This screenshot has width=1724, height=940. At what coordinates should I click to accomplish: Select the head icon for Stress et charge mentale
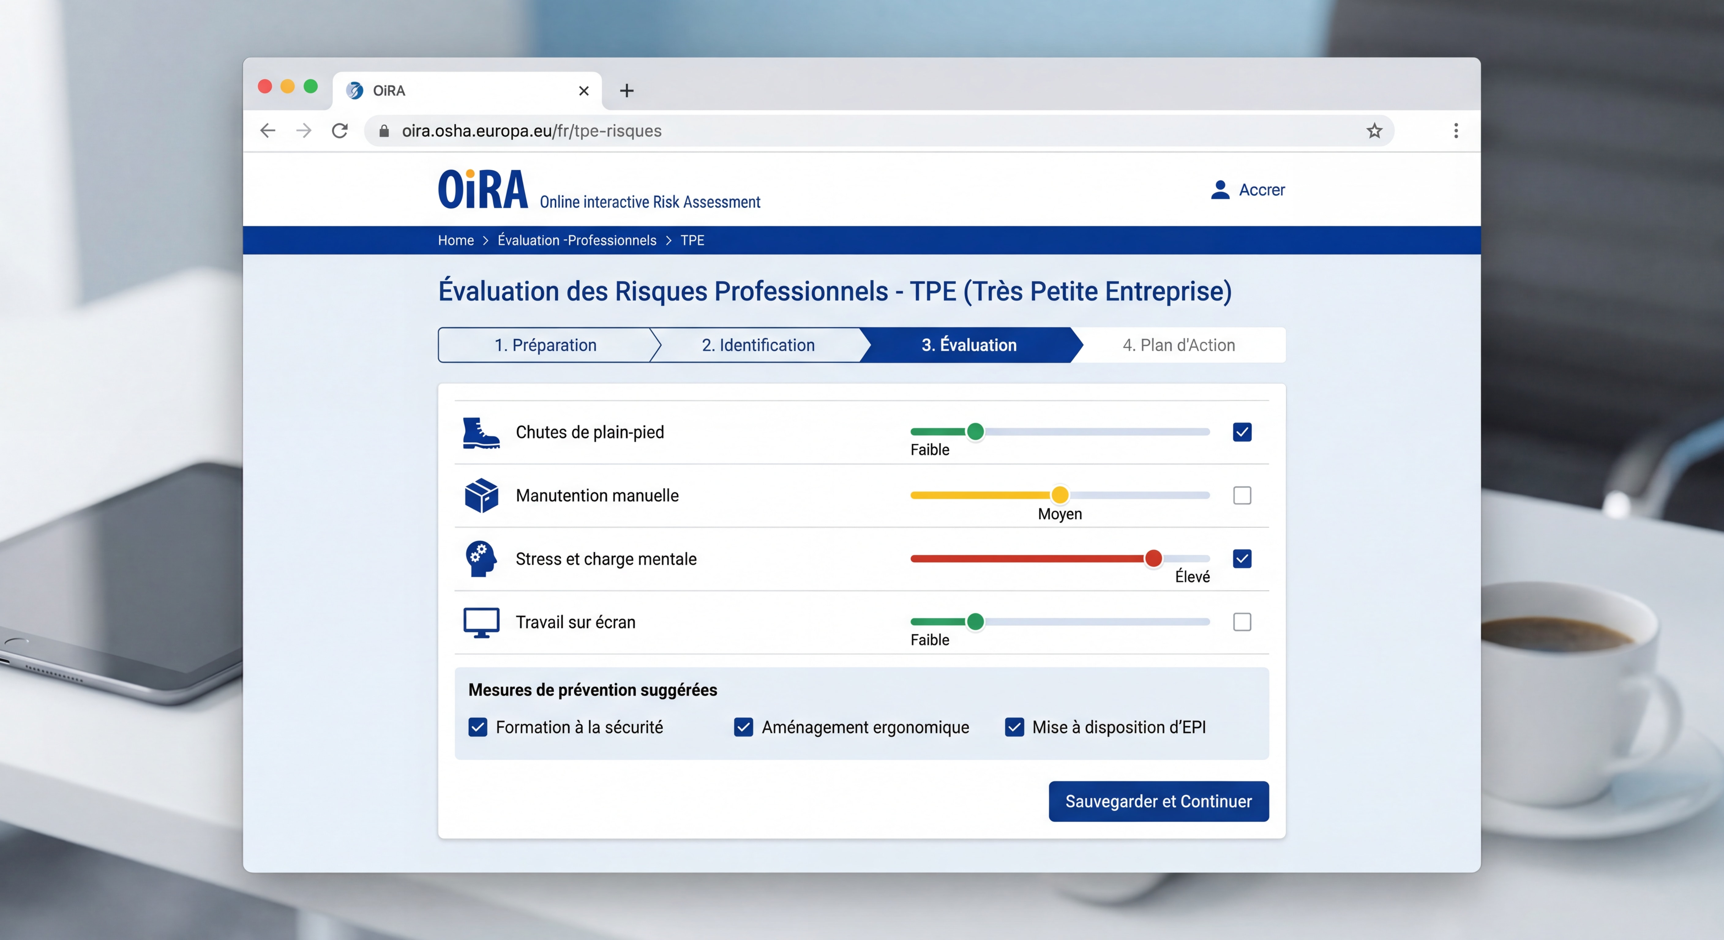coord(481,559)
